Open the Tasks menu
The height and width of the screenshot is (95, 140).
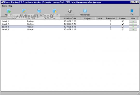(x=4, y=6)
